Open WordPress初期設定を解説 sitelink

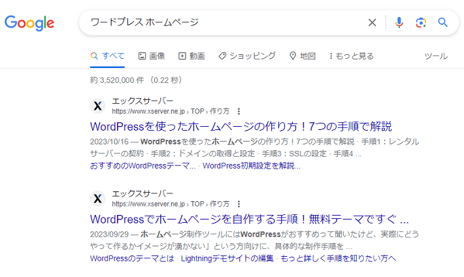coord(252,166)
